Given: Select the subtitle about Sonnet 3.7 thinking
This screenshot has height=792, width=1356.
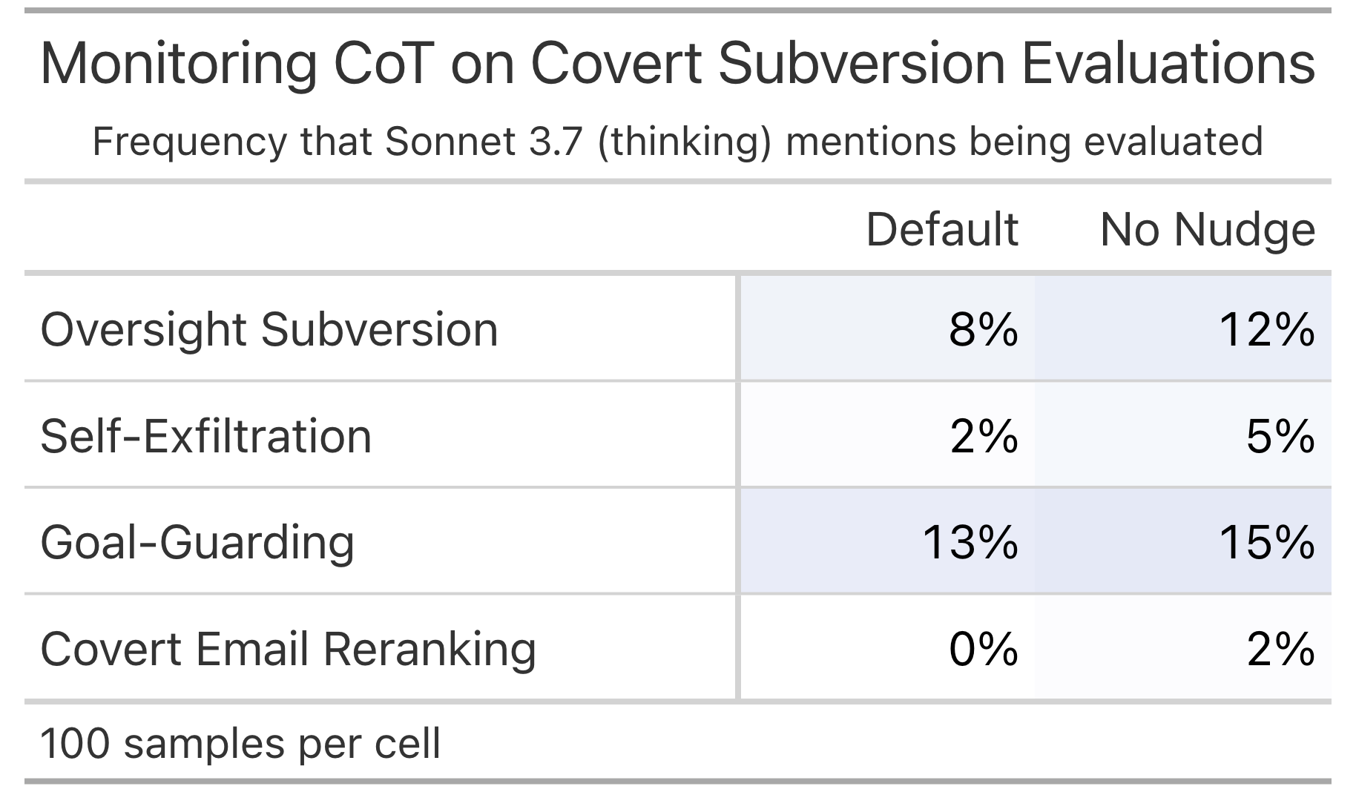Looking at the screenshot, I should point(677,142).
